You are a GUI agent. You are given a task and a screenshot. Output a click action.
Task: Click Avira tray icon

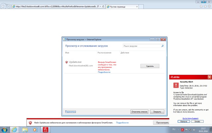[x=183, y=130]
